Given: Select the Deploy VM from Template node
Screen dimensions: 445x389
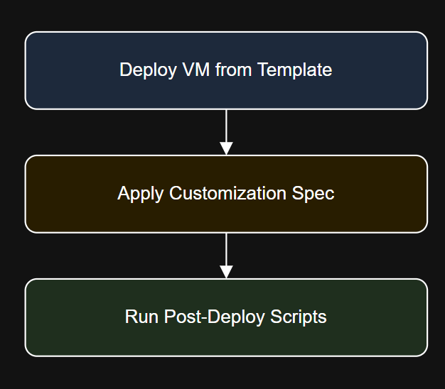Looking at the screenshot, I should click(x=226, y=70).
